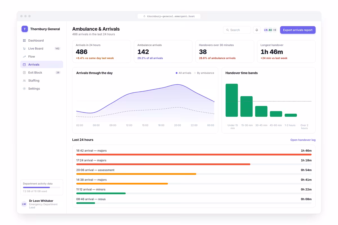Select Arrivals sidebar item
This screenshot has width=338, height=225.
tap(42, 65)
